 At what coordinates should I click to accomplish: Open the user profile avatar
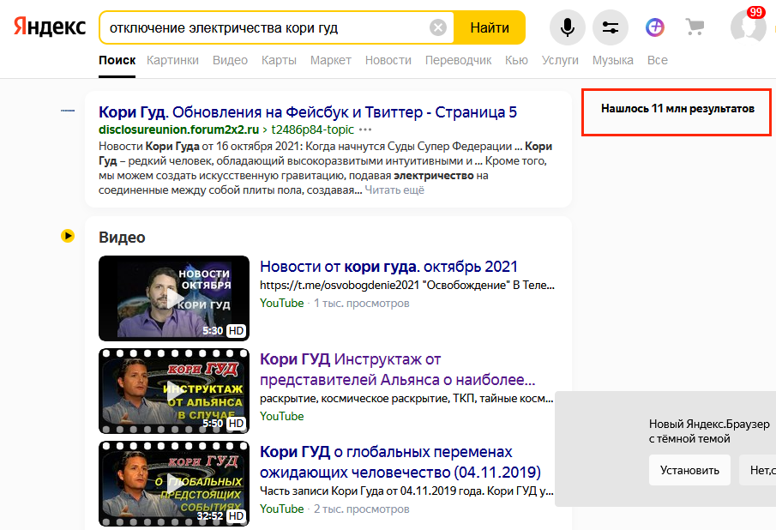tap(748, 27)
